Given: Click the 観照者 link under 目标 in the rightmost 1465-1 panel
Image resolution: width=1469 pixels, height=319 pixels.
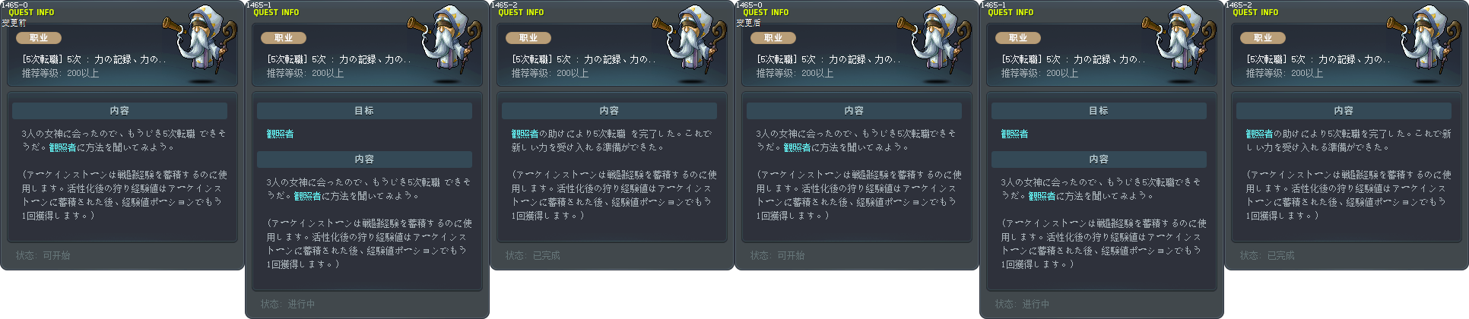Looking at the screenshot, I should point(1014,134).
